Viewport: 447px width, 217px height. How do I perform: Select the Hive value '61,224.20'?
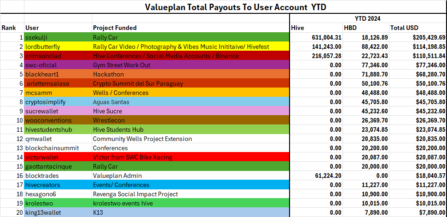[x=316, y=176]
